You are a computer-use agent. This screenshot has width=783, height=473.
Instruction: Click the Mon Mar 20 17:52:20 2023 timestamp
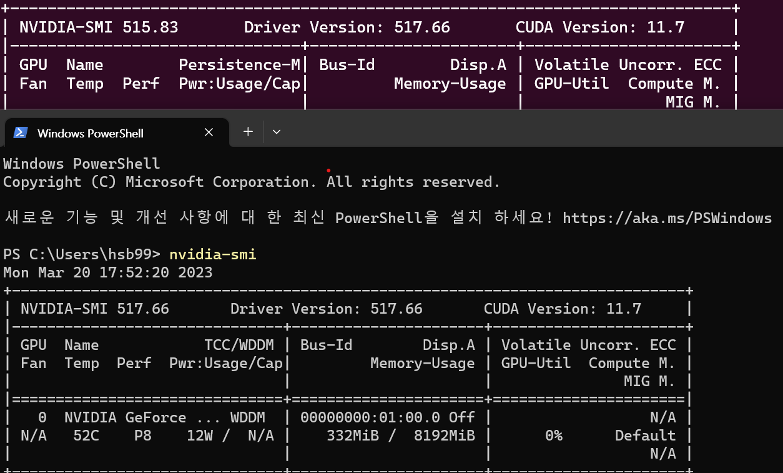[108, 272]
